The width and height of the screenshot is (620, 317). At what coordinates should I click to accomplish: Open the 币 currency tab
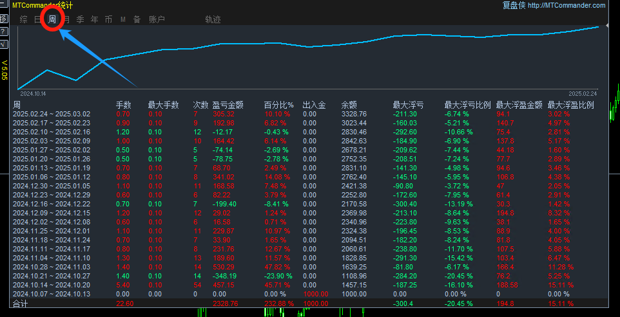pos(108,20)
